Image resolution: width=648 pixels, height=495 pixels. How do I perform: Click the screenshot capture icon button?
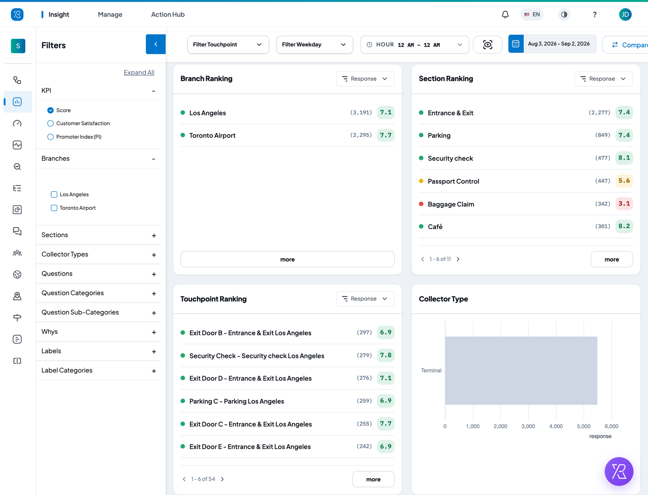(487, 45)
